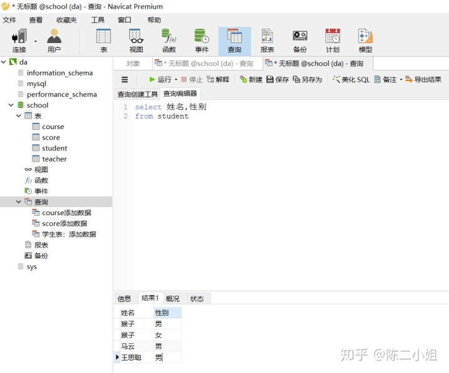Select the 报表 reports tree node
The image size is (449, 373).
(x=41, y=245)
